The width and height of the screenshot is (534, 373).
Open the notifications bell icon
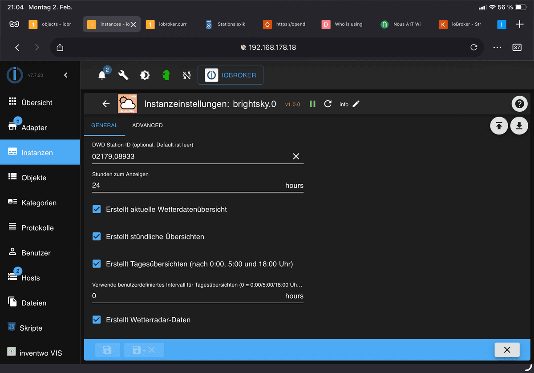click(102, 75)
